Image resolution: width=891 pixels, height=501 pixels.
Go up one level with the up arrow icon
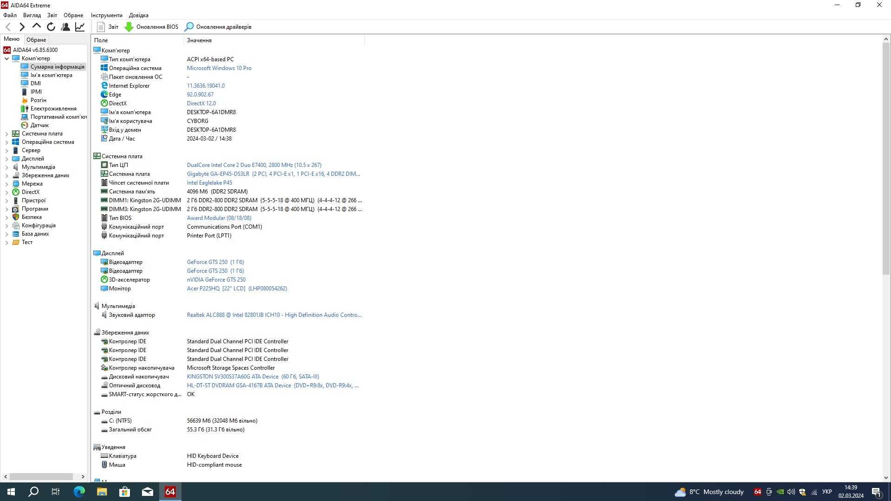pos(36,26)
